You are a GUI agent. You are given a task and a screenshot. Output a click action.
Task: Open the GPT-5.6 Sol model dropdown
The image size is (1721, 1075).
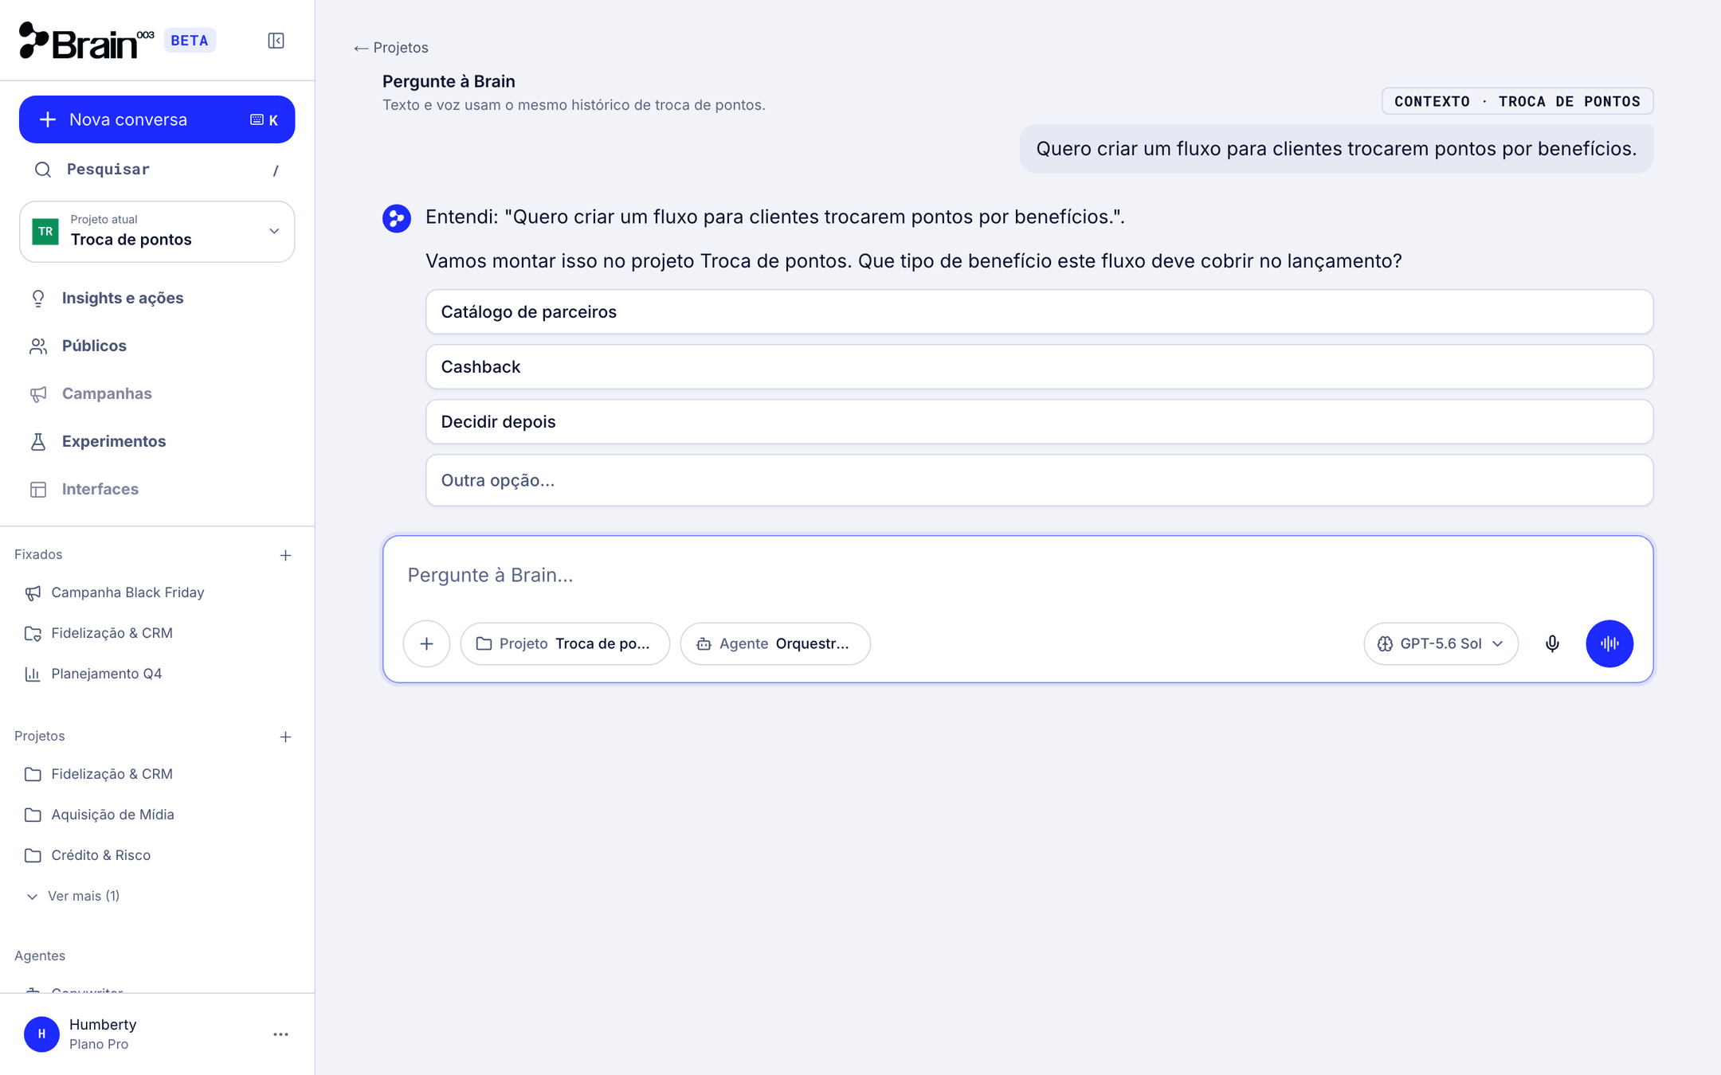pos(1441,643)
